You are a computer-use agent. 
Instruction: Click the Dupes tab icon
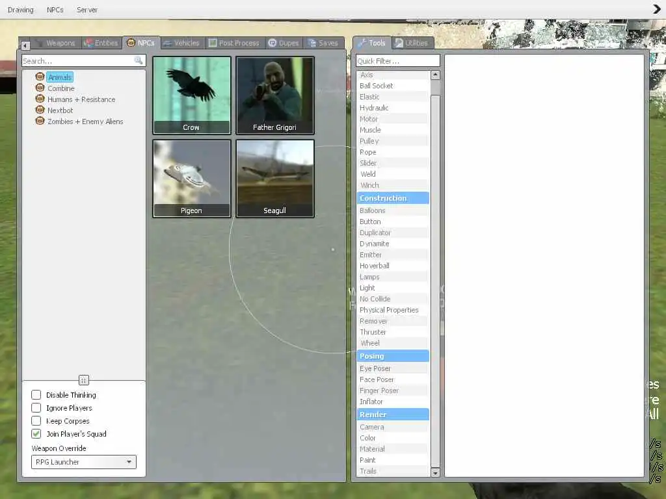point(273,43)
